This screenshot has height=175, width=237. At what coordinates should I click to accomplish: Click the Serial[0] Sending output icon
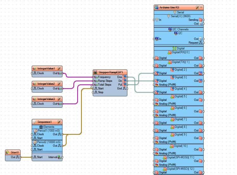pyautogui.click(x=200, y=20)
